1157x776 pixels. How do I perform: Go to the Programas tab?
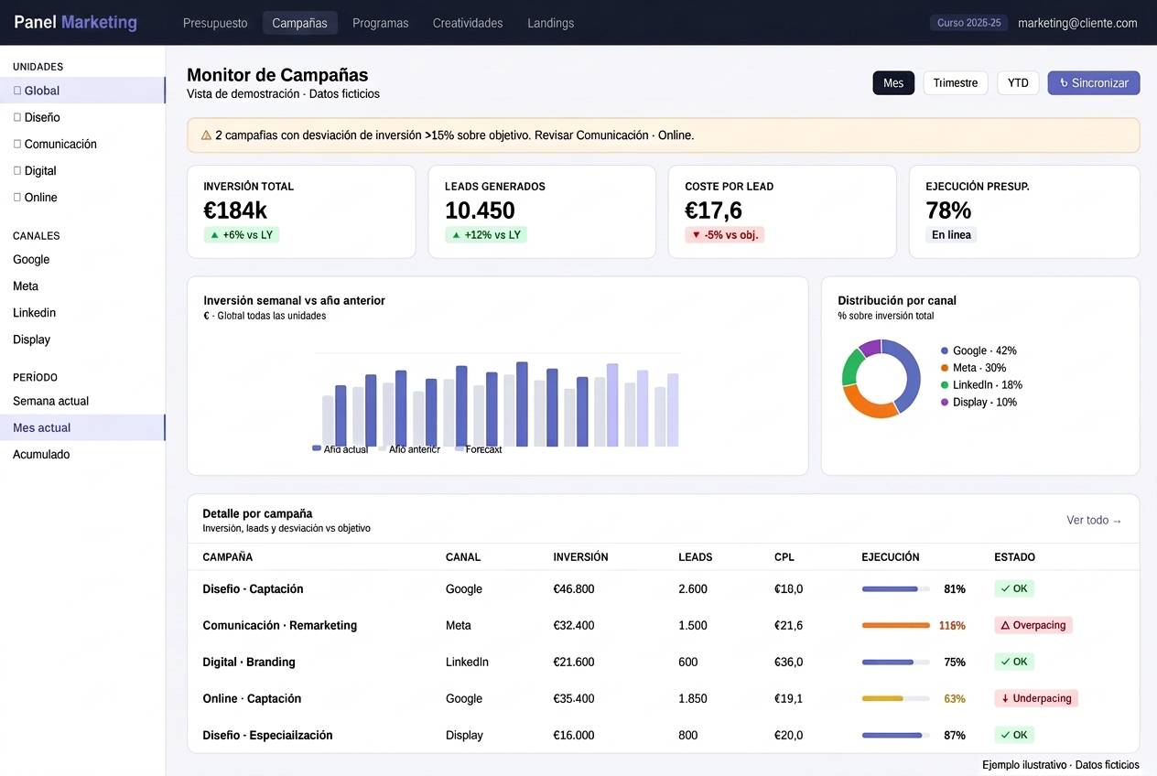pos(381,23)
